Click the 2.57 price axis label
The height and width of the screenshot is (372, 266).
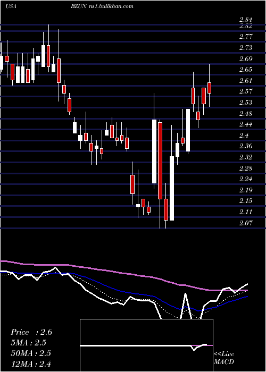(246, 91)
